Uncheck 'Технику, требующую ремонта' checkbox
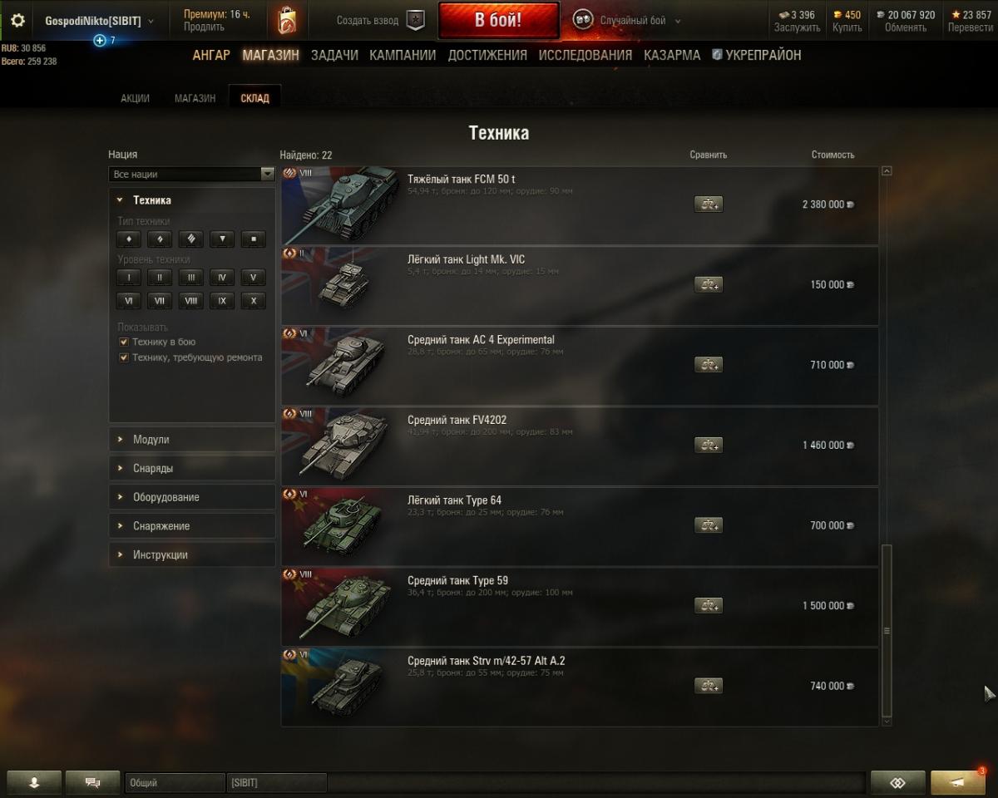998x798 pixels. tap(123, 357)
